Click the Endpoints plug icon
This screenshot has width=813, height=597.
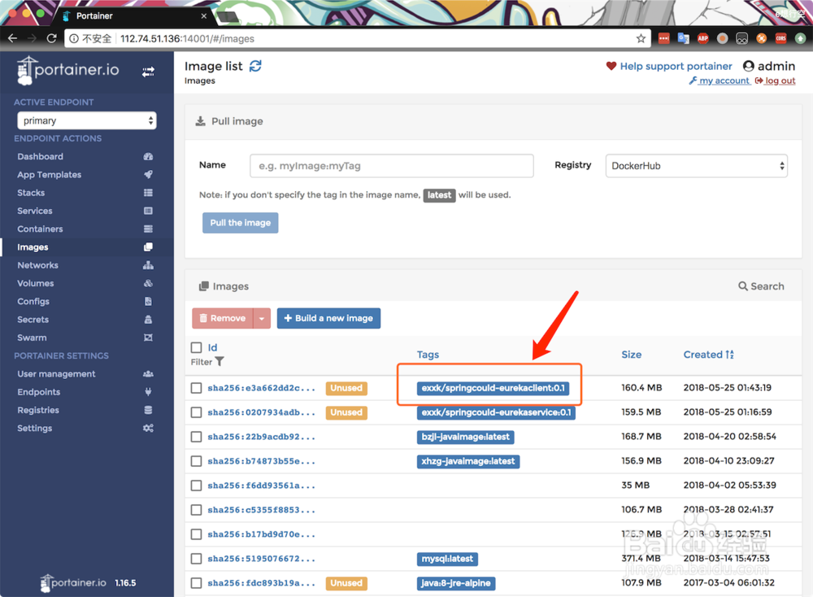pyautogui.click(x=148, y=392)
